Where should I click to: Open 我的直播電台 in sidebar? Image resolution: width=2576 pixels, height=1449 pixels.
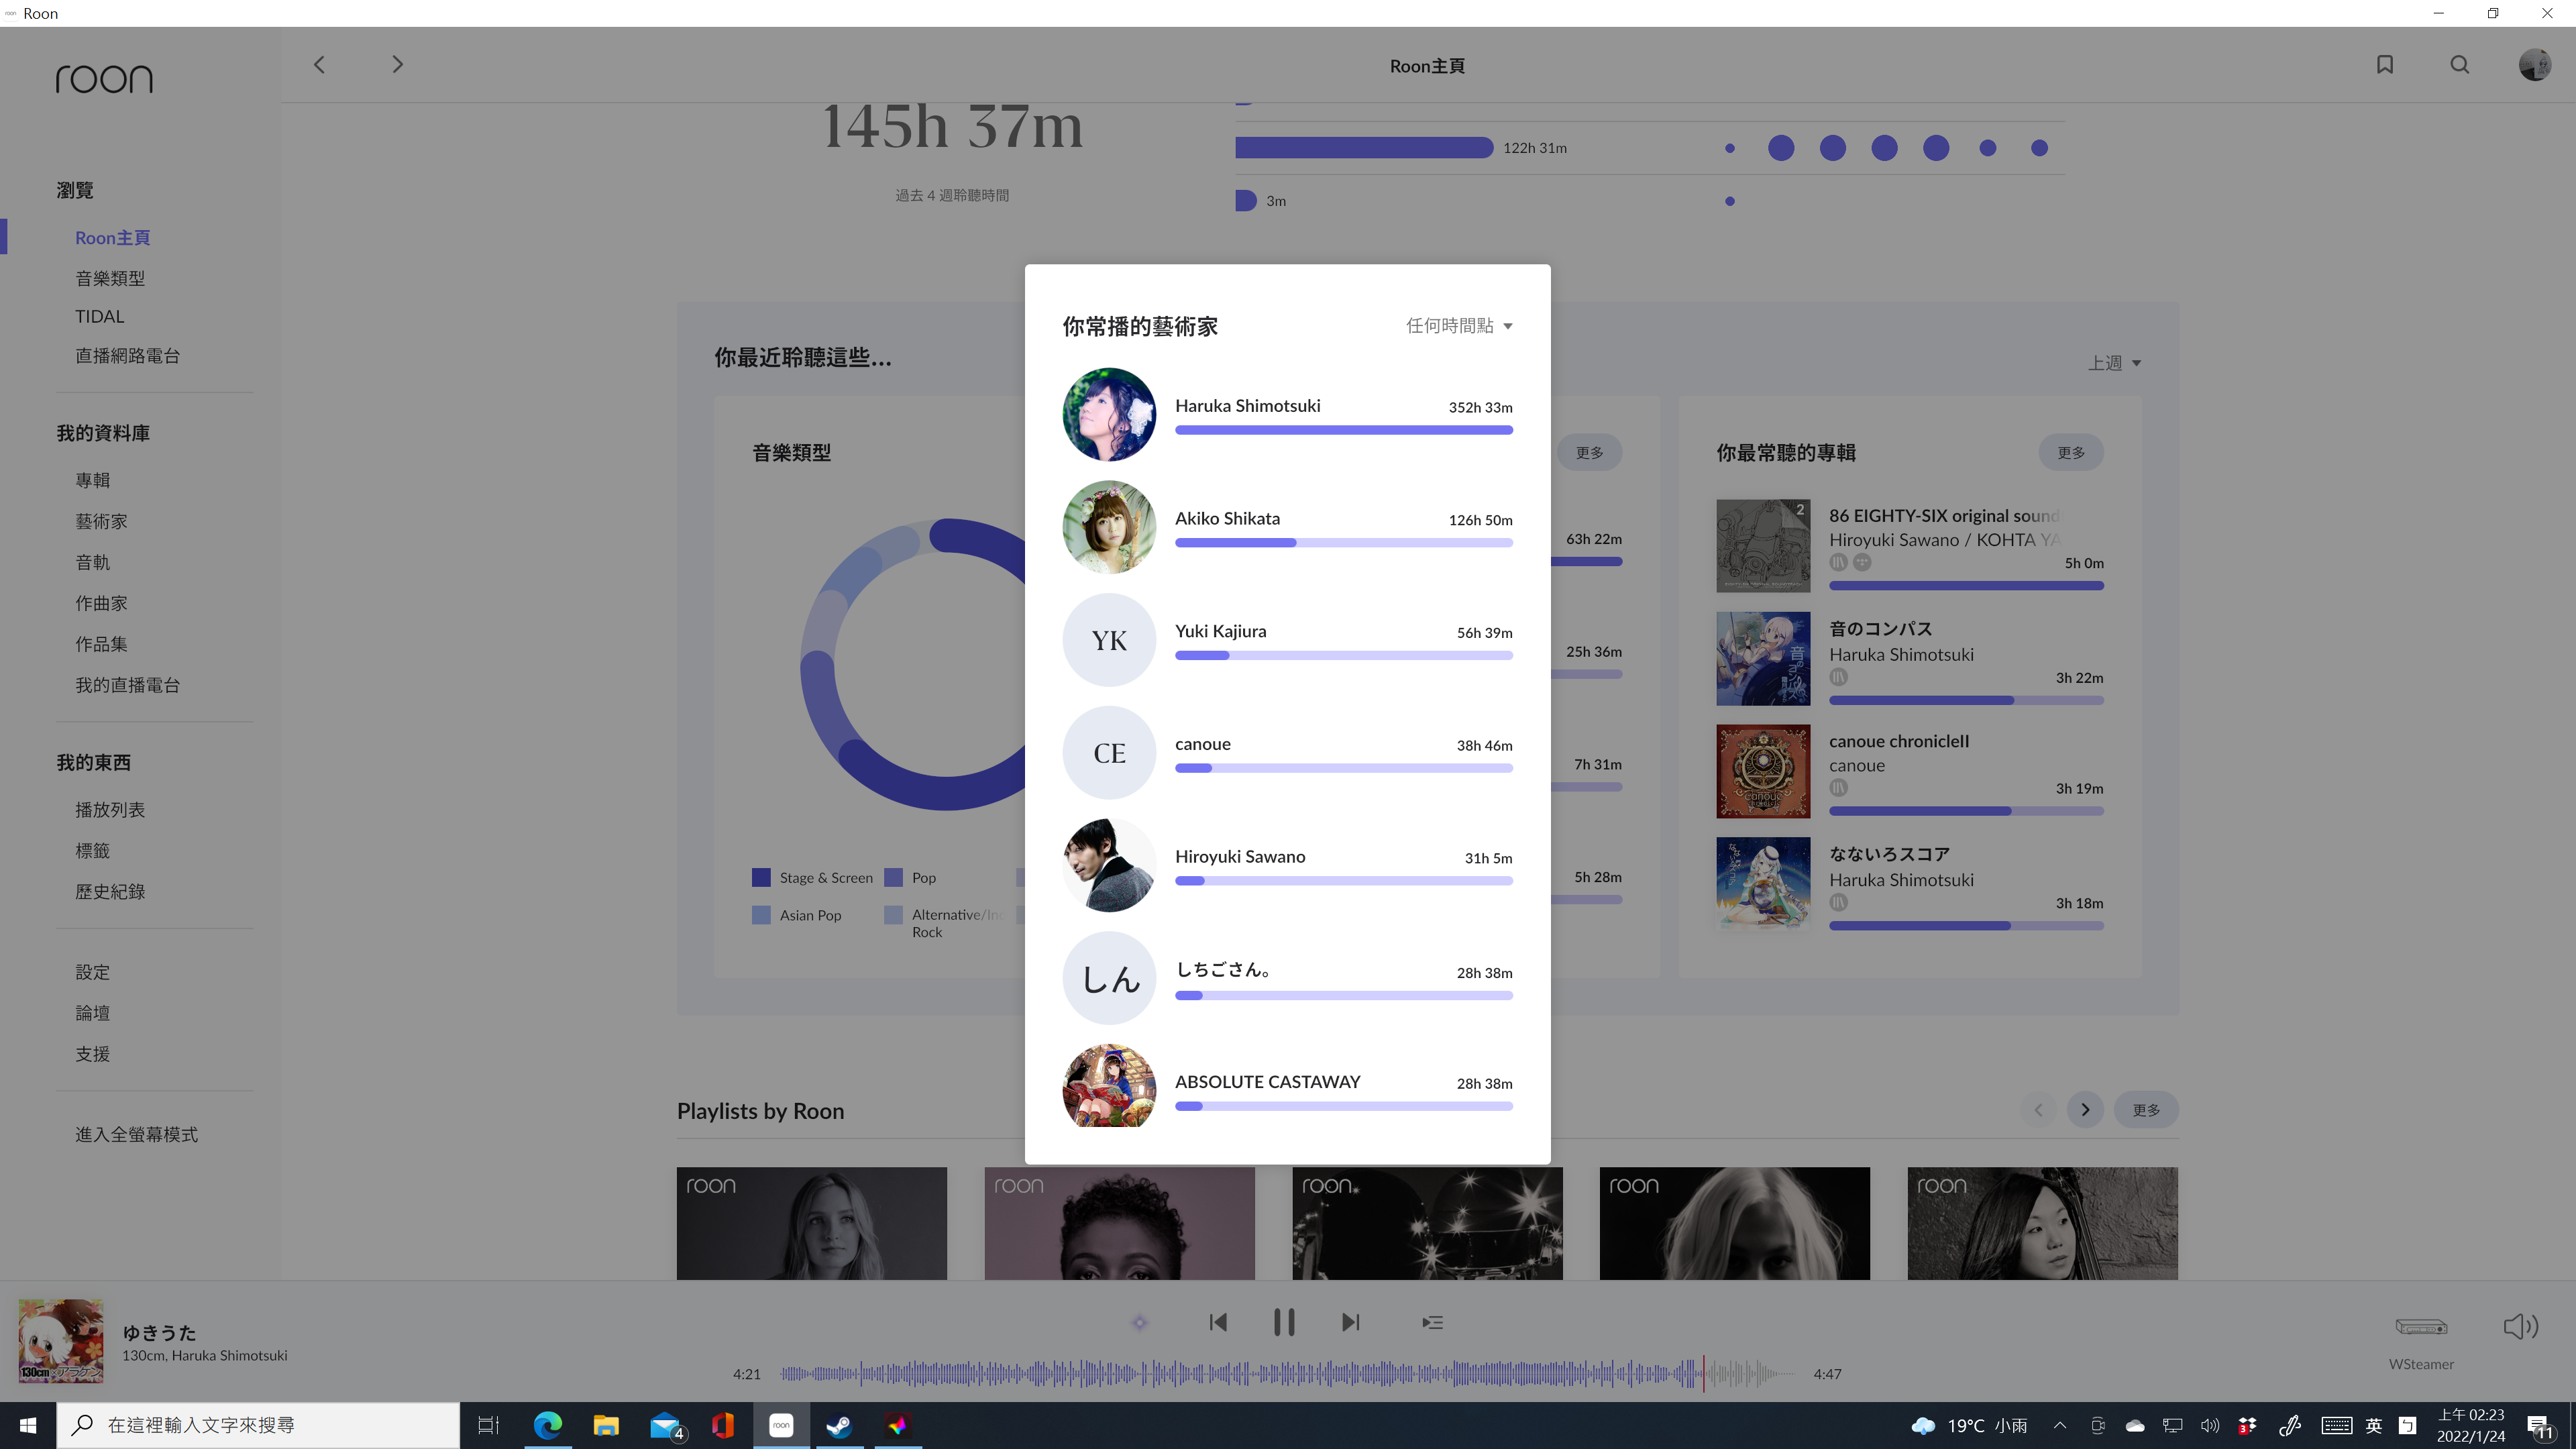click(x=127, y=686)
